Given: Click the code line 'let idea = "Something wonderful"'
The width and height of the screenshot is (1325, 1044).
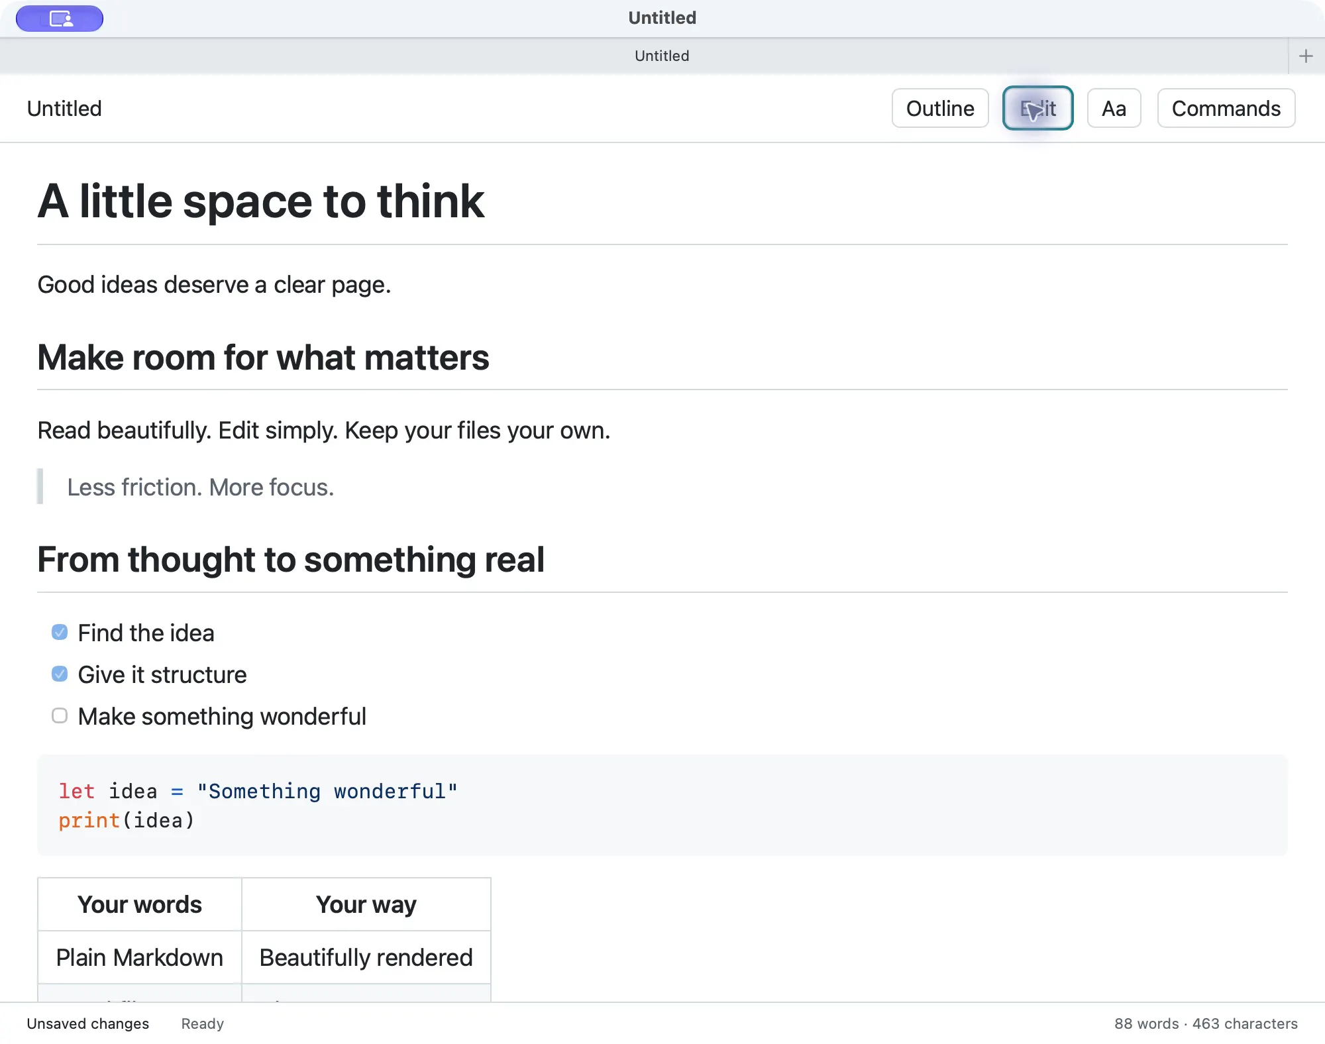Looking at the screenshot, I should [258, 792].
